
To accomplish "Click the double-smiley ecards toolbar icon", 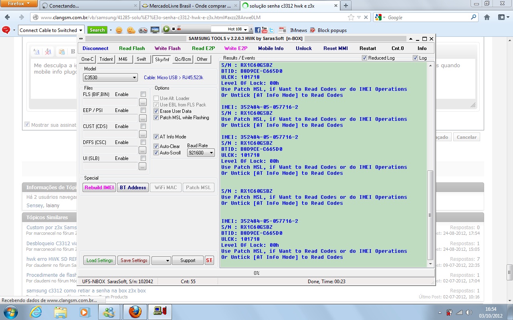I will click(131, 30).
